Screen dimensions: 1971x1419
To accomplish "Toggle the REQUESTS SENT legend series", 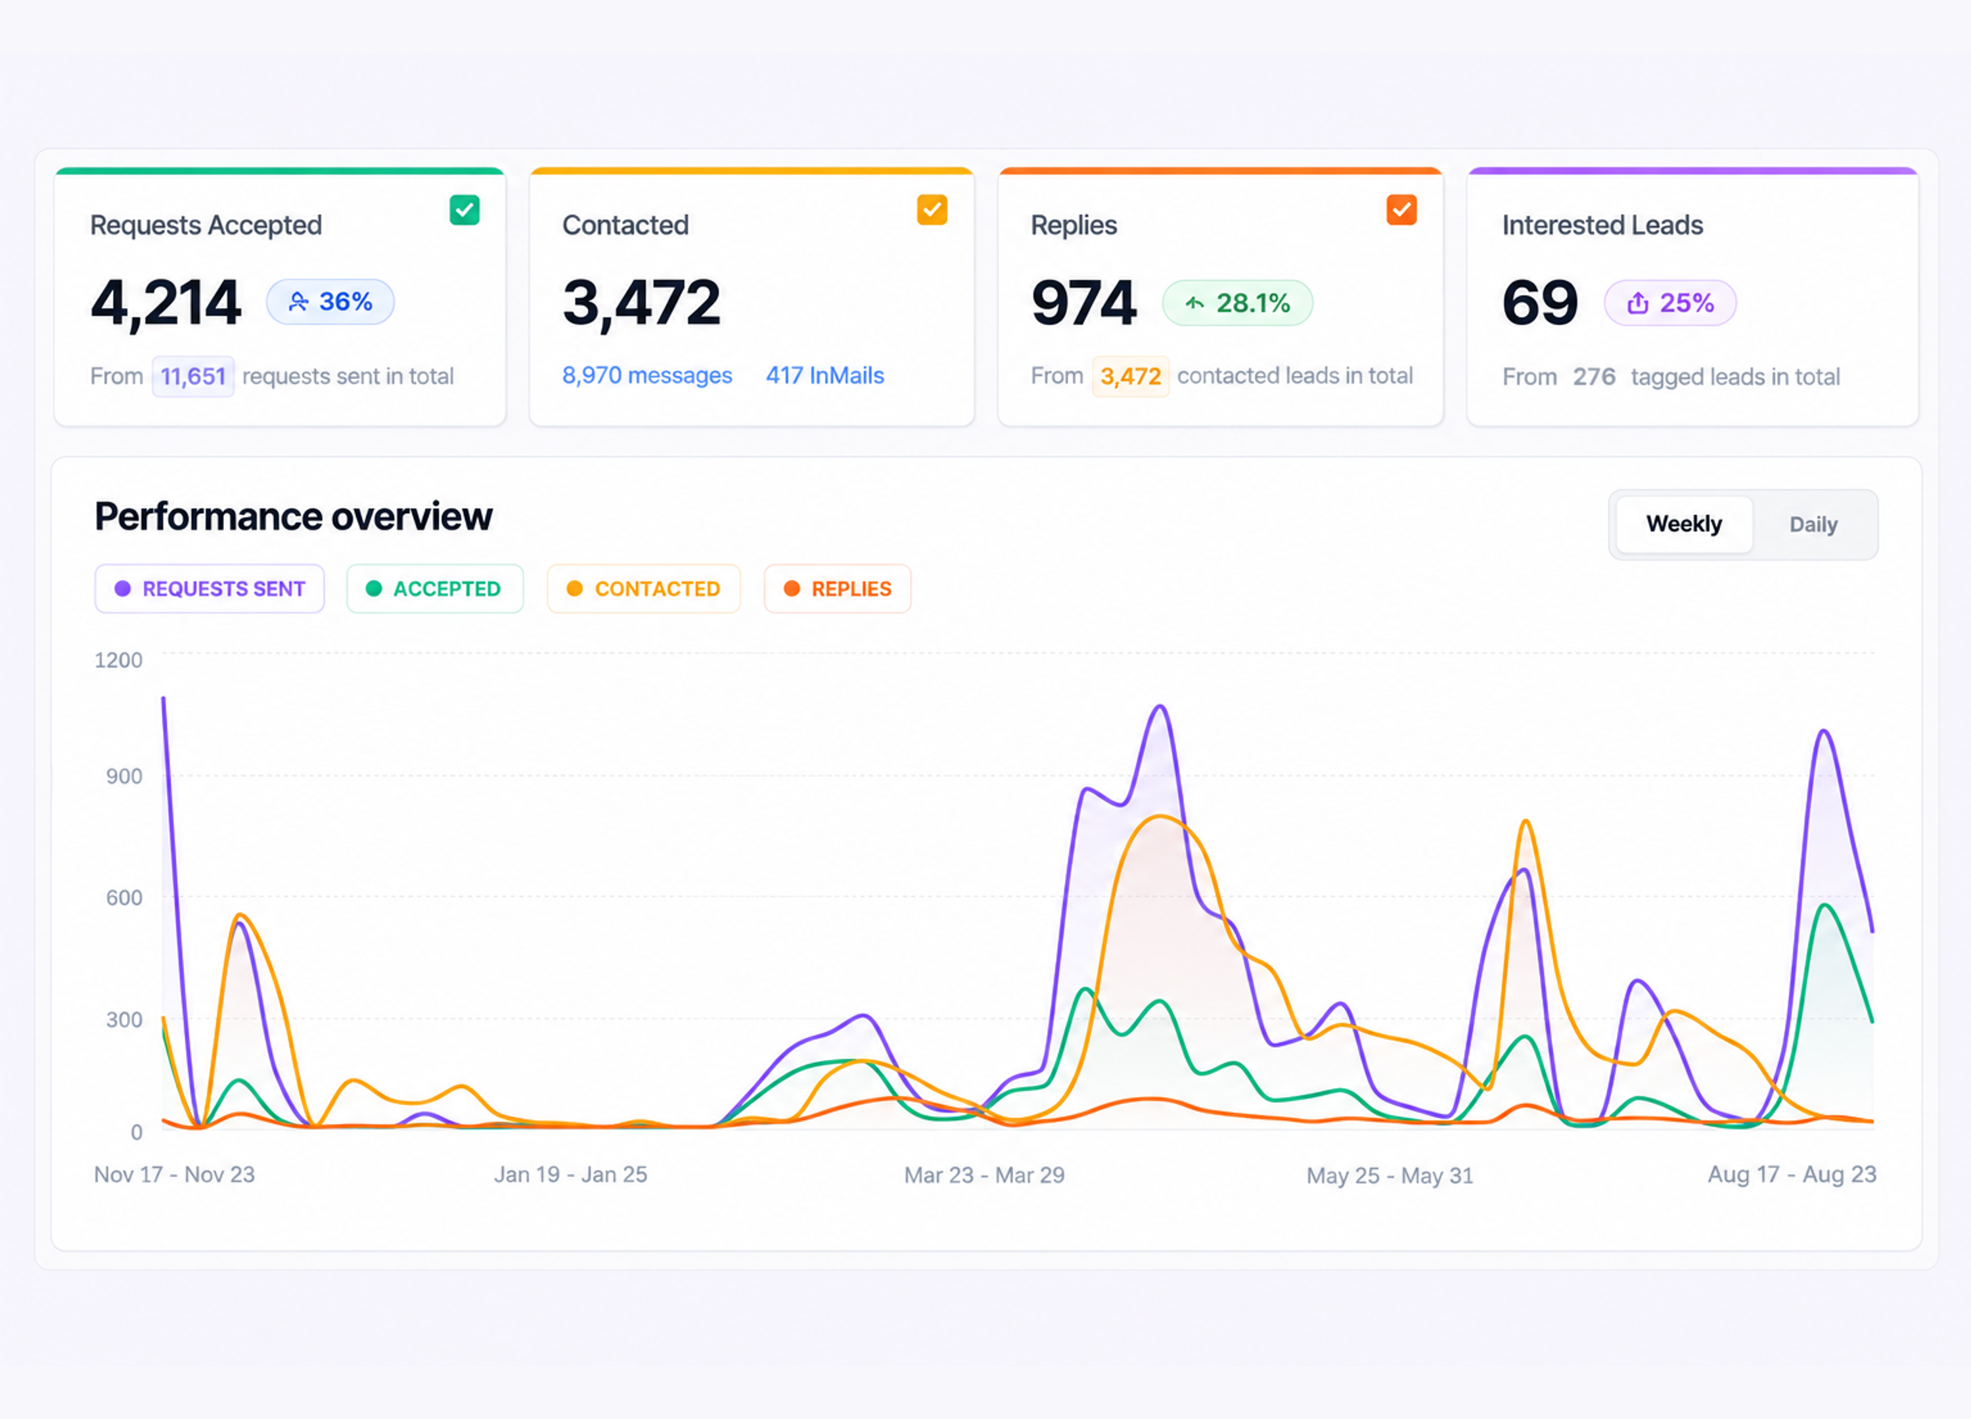I will [210, 589].
